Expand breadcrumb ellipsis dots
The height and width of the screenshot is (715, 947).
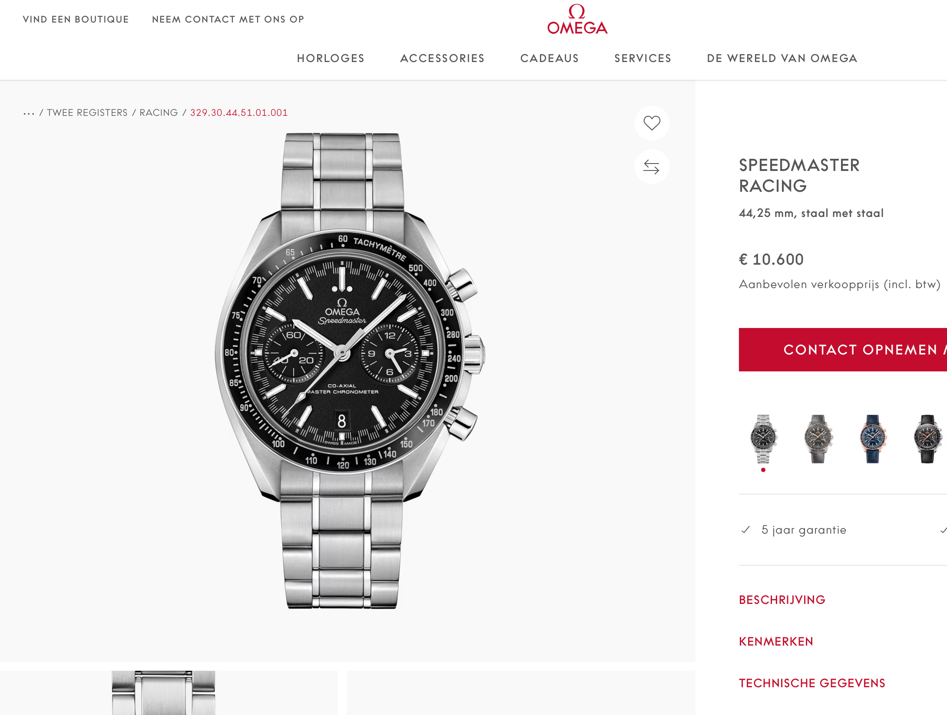click(x=29, y=113)
